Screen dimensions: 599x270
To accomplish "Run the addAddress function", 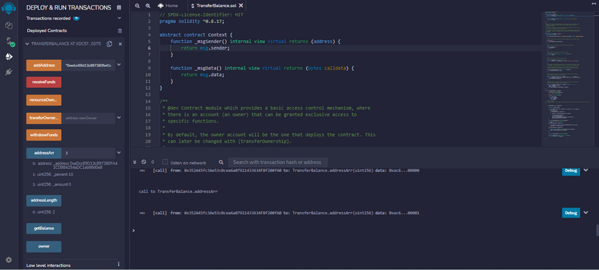I will click(44, 65).
